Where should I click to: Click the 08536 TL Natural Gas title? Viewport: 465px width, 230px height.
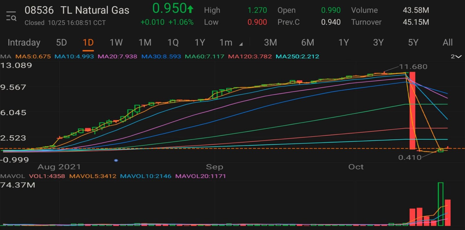[x=77, y=10]
